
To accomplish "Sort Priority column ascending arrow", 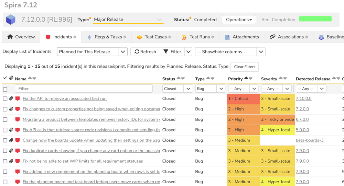I will click(x=246, y=78).
